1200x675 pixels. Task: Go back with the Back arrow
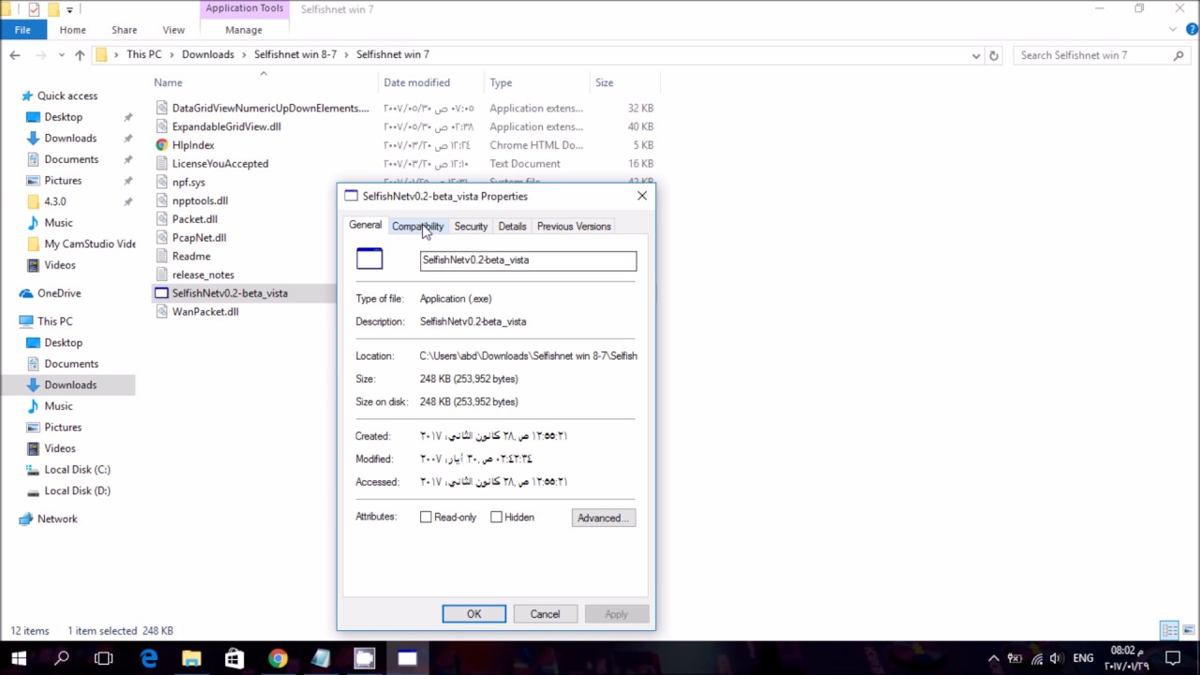[15, 55]
